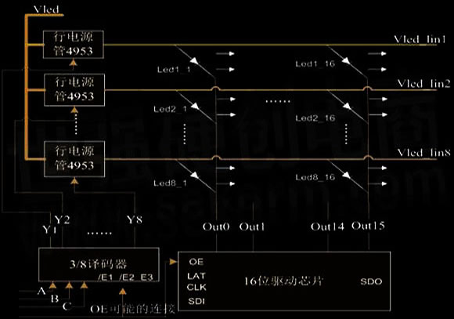Click the OE可能的连接 annotation text
The width and height of the screenshot is (454, 319).
coord(132,309)
